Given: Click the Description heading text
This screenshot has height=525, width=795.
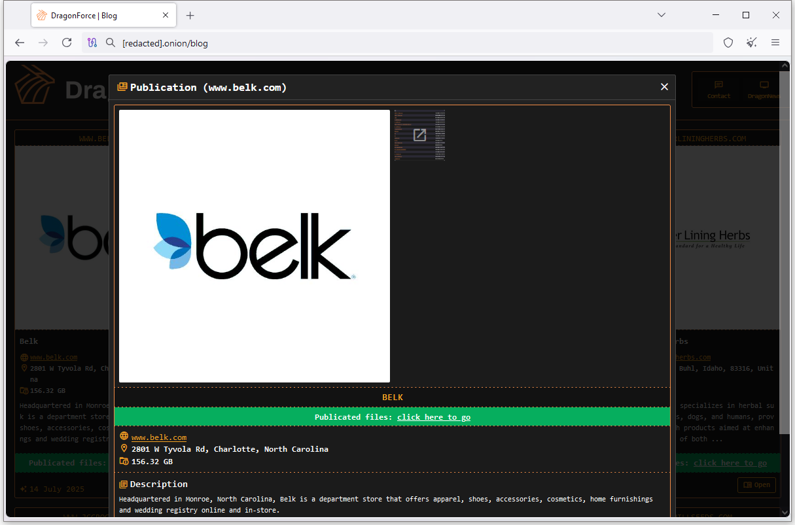Looking at the screenshot, I should click(x=159, y=484).
